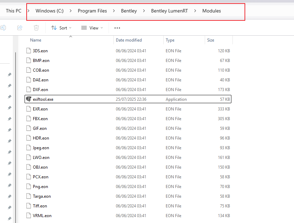
Task: Click the 3DS.eon file icon
Action: (28, 51)
